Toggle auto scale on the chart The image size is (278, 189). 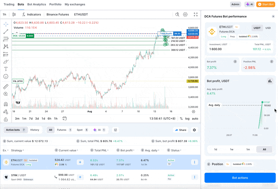click(195, 119)
